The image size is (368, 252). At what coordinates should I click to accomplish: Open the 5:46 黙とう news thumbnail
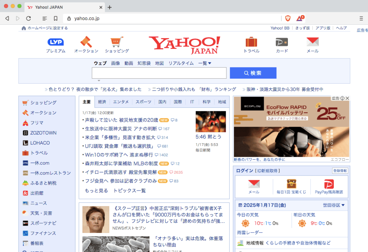211,122
